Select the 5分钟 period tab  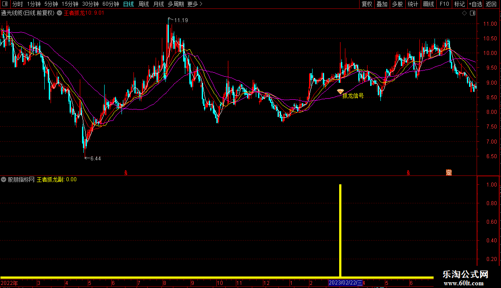point(51,4)
